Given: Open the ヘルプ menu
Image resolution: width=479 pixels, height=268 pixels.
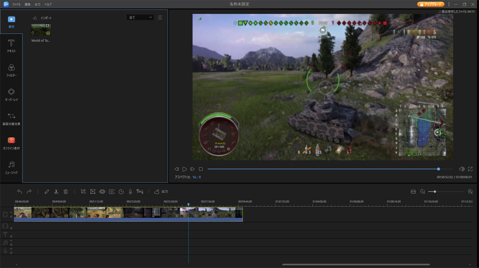Looking at the screenshot, I should (x=48, y=4).
